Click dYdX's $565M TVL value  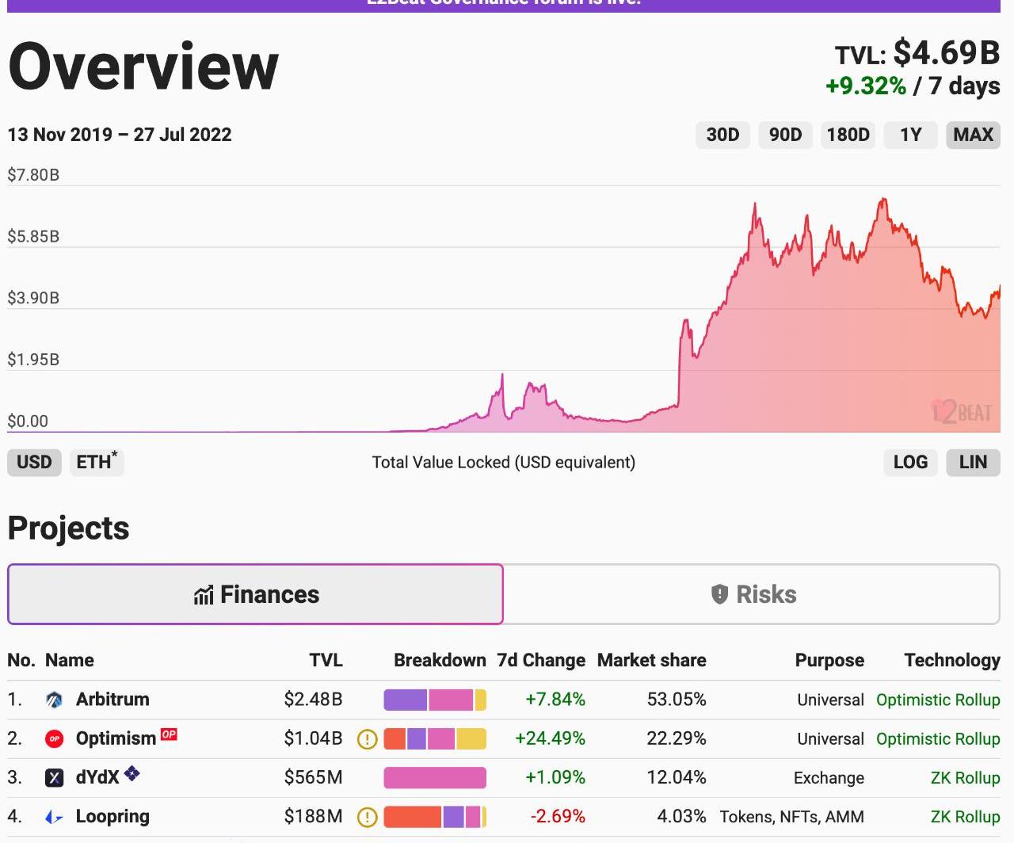click(313, 778)
